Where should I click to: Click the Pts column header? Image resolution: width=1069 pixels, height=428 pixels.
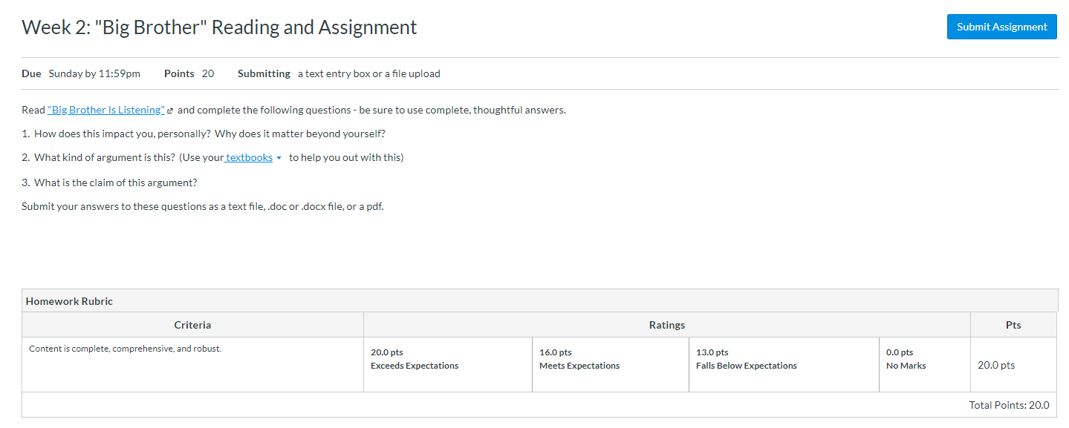point(1014,325)
